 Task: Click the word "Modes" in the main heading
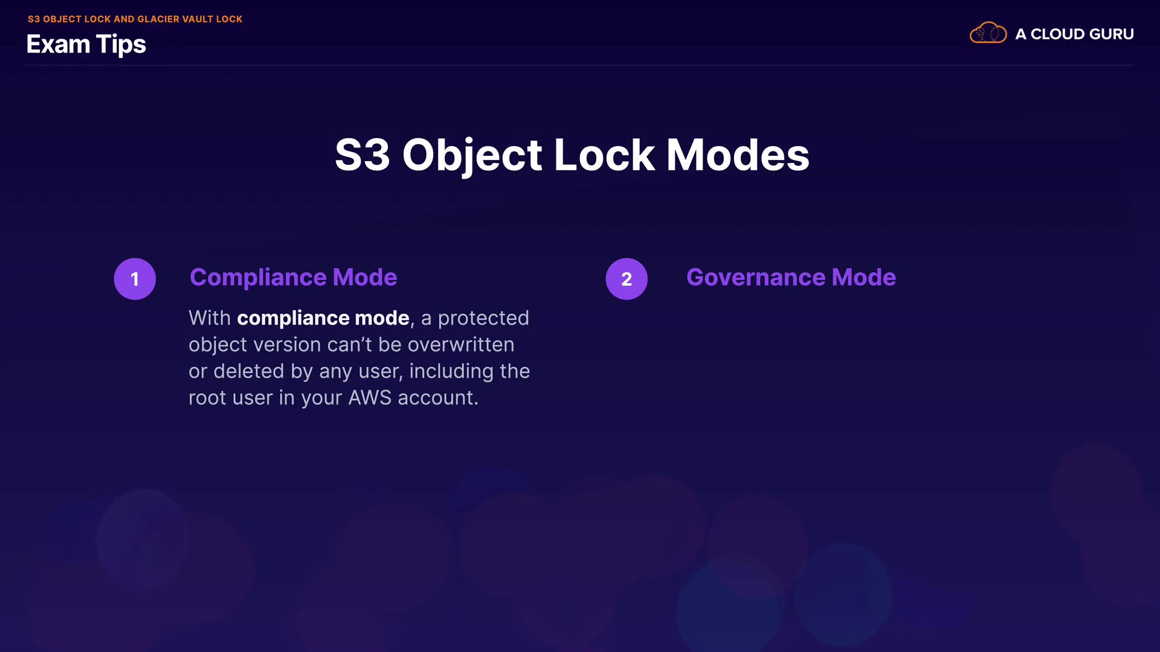pyautogui.click(x=737, y=155)
